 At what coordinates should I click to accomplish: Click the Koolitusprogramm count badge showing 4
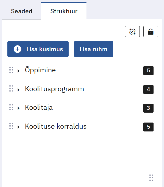(x=148, y=89)
